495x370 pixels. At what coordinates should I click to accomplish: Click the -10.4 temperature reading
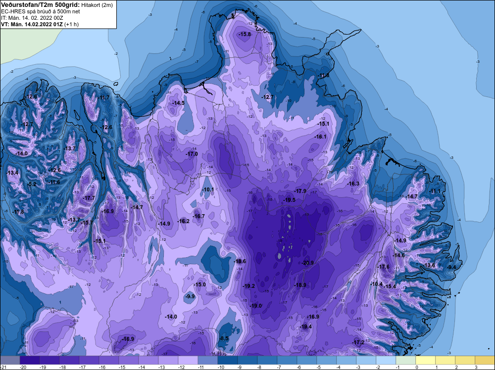pyautogui.click(x=376, y=284)
